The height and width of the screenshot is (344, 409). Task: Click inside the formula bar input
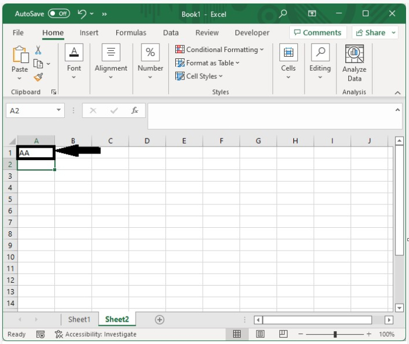click(270, 116)
